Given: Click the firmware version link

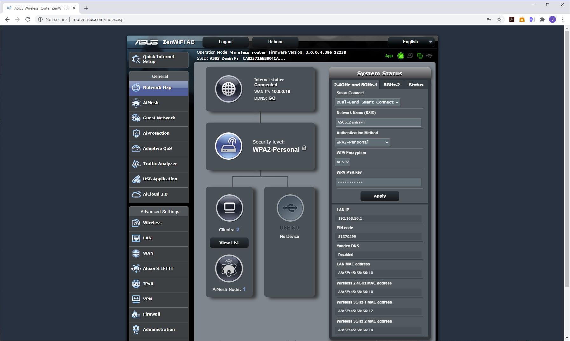Looking at the screenshot, I should coord(326,52).
